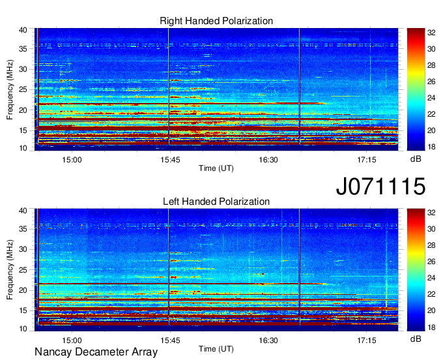Click the Frequency (MHz) label of upper plot

point(10,89)
